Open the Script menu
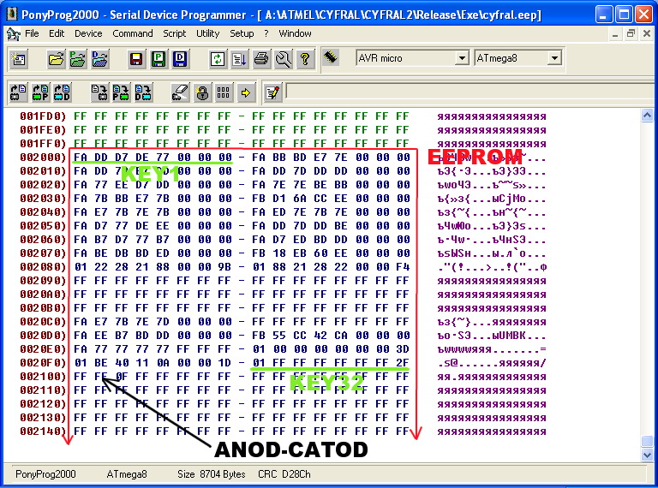The height and width of the screenshot is (488, 658). tap(174, 33)
